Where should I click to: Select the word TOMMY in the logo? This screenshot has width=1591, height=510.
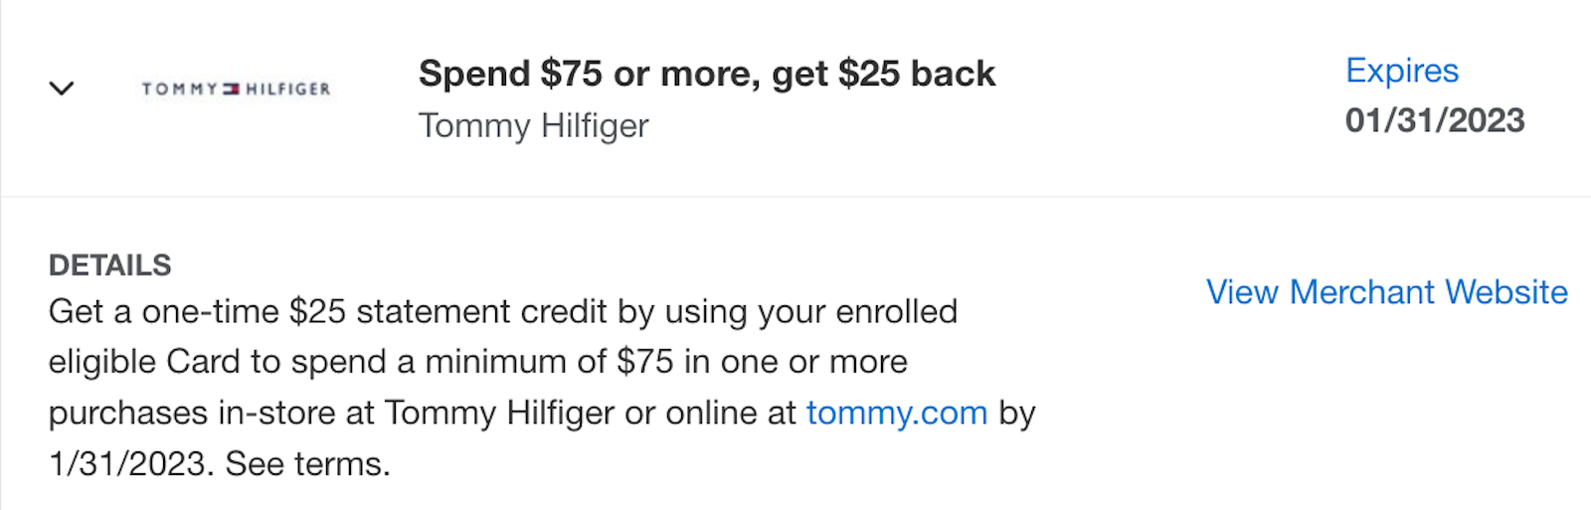click(180, 88)
